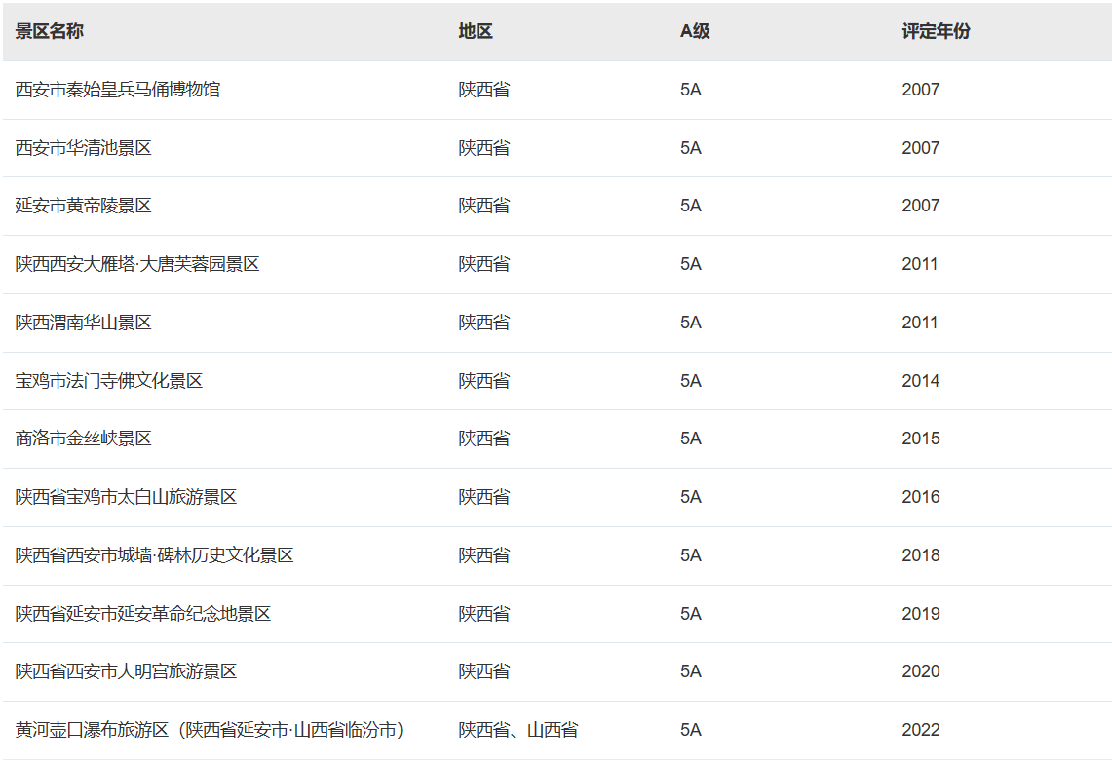Click 陕西省 in 金丝峡景区 row
Screen dimensions: 1112x763
point(484,439)
